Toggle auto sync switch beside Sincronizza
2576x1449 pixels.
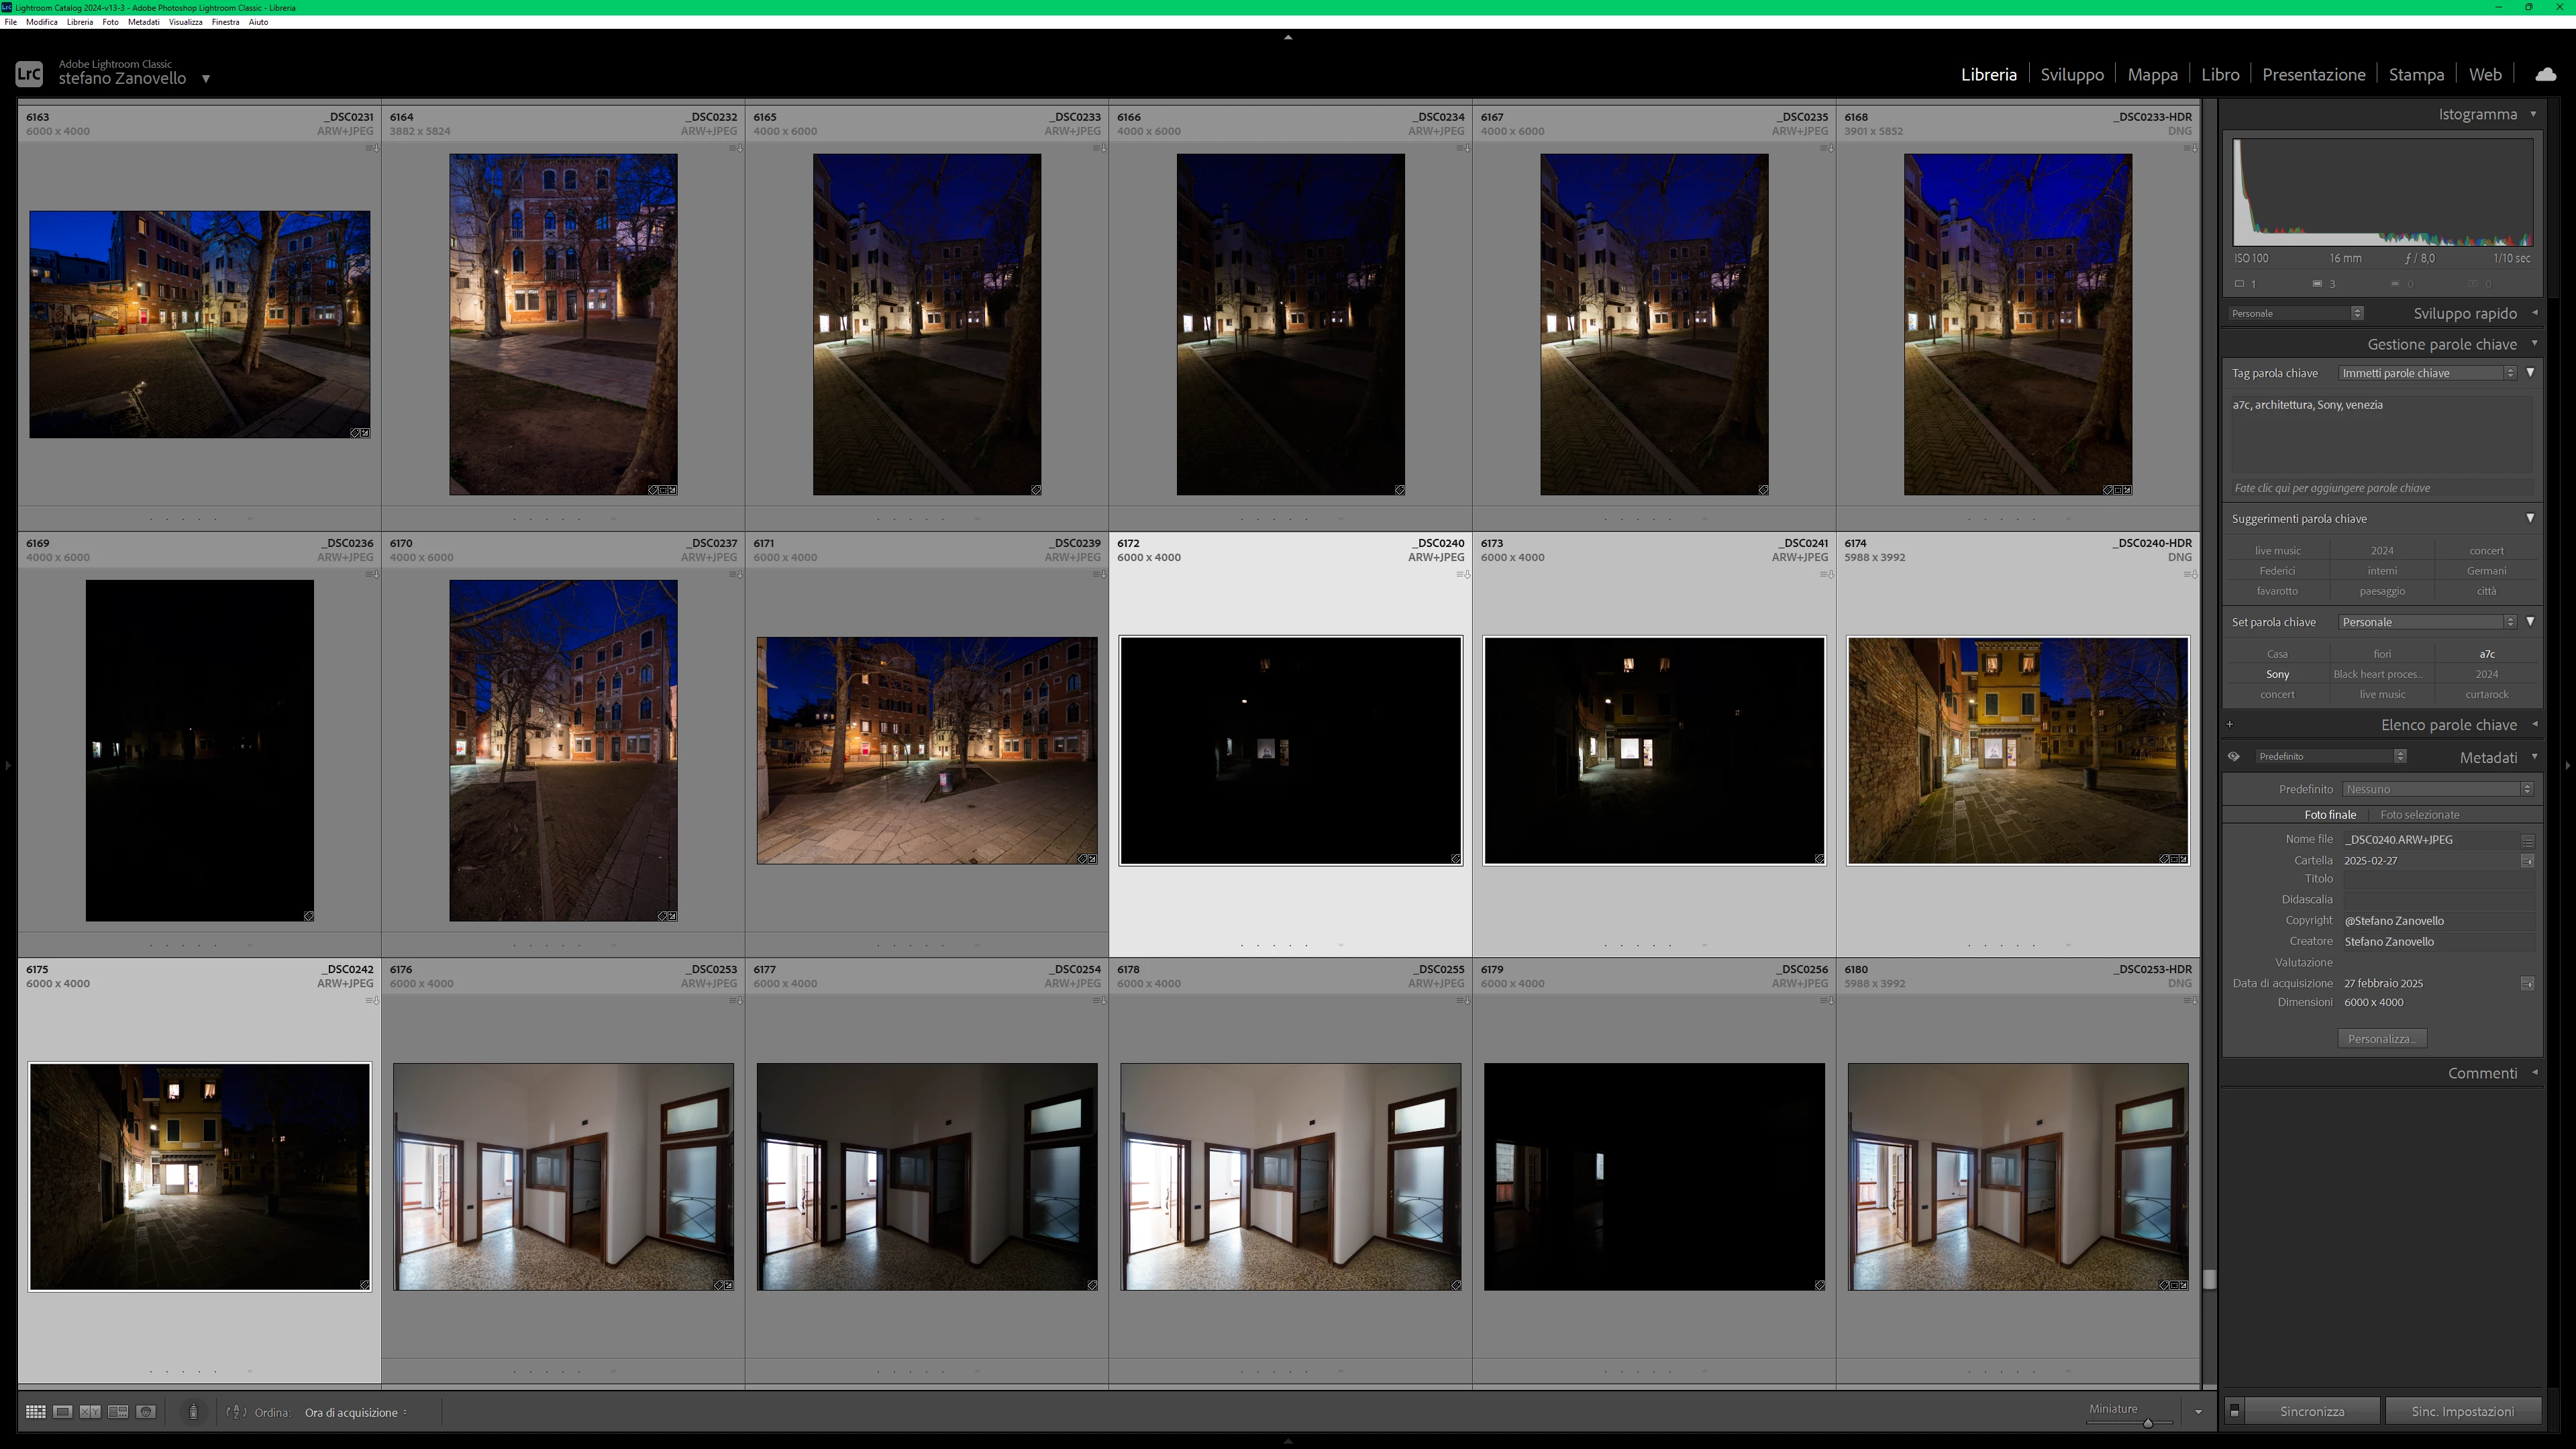point(2234,1411)
